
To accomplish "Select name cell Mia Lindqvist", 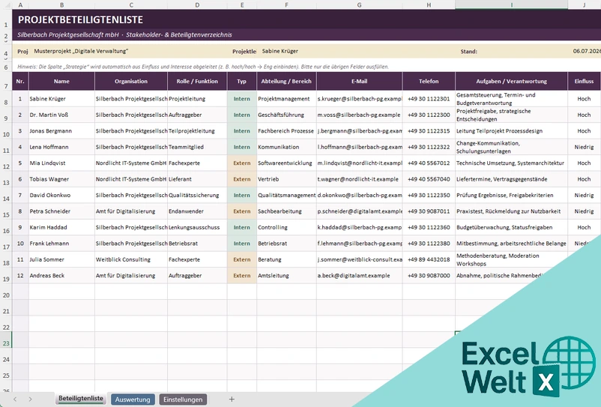I will (x=61, y=163).
